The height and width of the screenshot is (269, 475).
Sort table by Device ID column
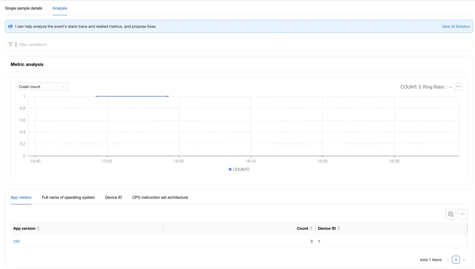[x=339, y=229]
